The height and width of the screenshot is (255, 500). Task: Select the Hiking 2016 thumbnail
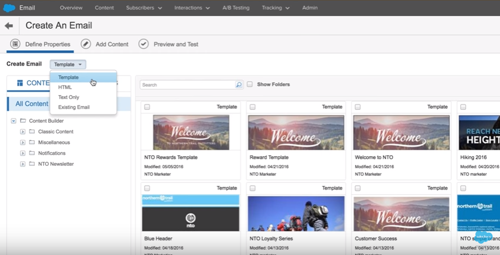click(x=479, y=132)
